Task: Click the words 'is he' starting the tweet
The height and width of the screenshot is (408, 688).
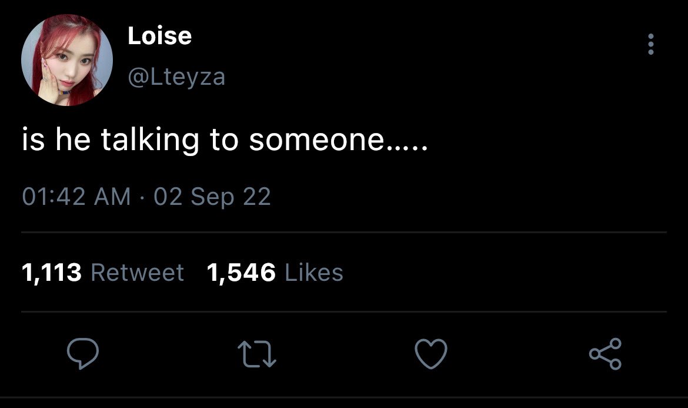Action: point(56,139)
